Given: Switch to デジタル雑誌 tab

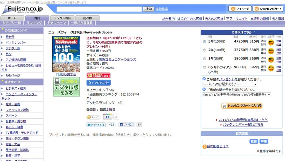Looking at the screenshot, I should [x=62, y=18].
